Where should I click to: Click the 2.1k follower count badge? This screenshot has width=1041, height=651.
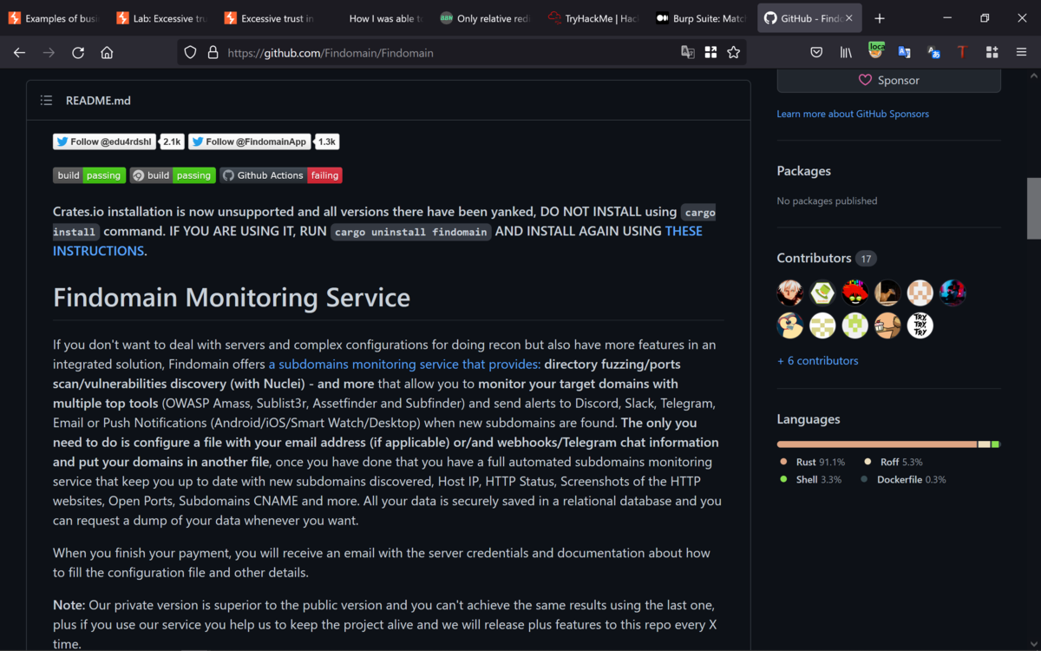(173, 141)
